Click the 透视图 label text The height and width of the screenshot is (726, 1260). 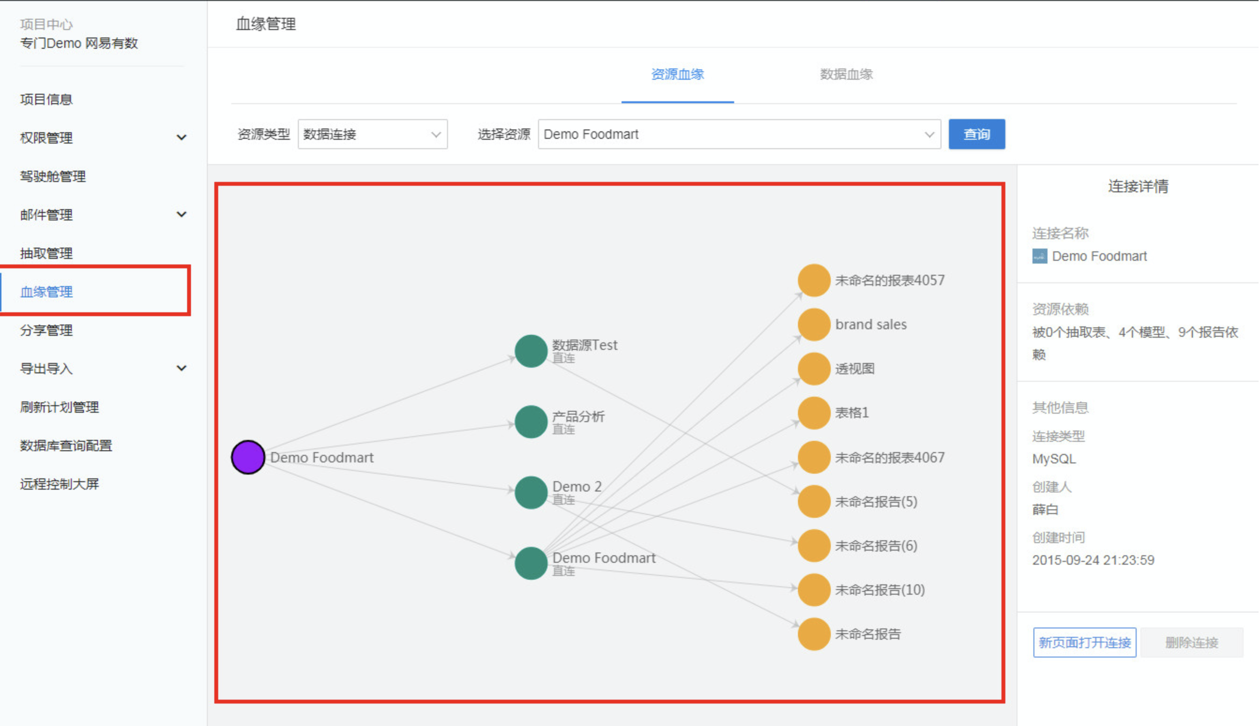(855, 369)
